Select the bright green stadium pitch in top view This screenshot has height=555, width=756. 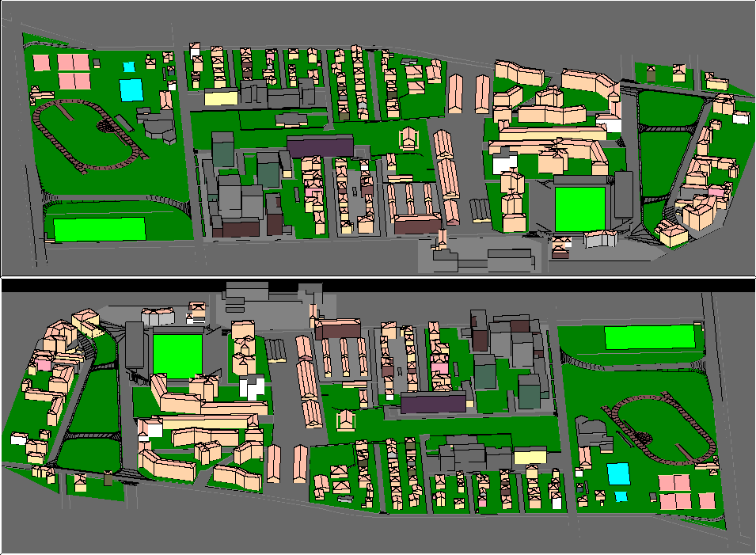[579, 208]
